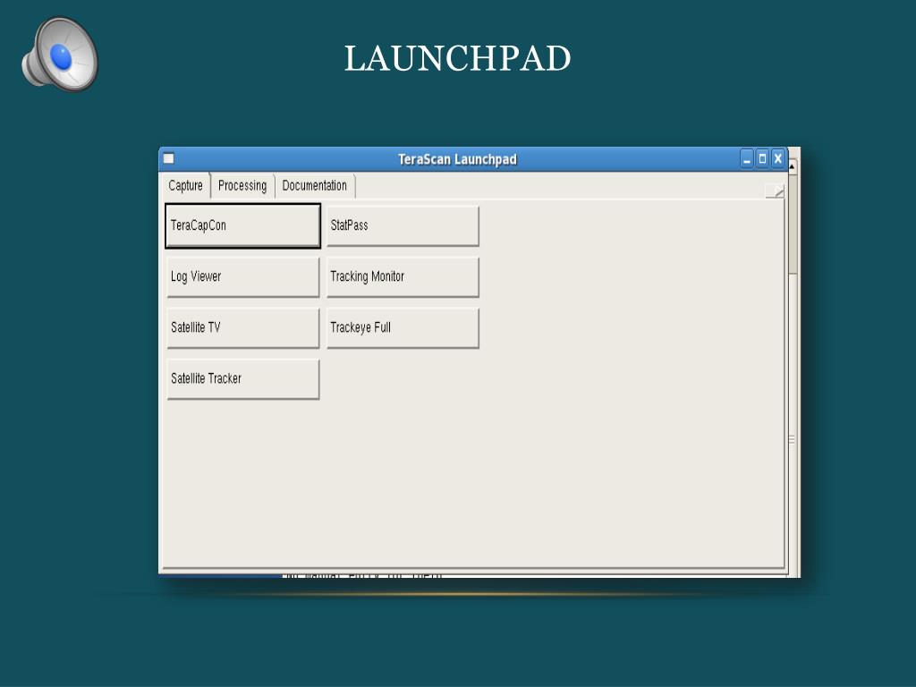Launch StatPass
This screenshot has height=687, width=916.
point(403,225)
